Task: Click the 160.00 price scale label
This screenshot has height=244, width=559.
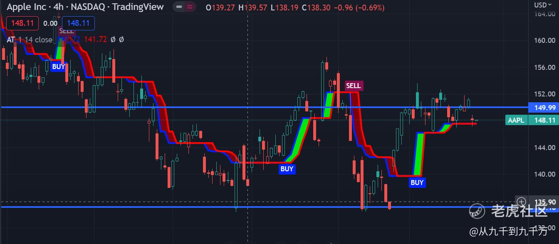Action: click(x=545, y=40)
